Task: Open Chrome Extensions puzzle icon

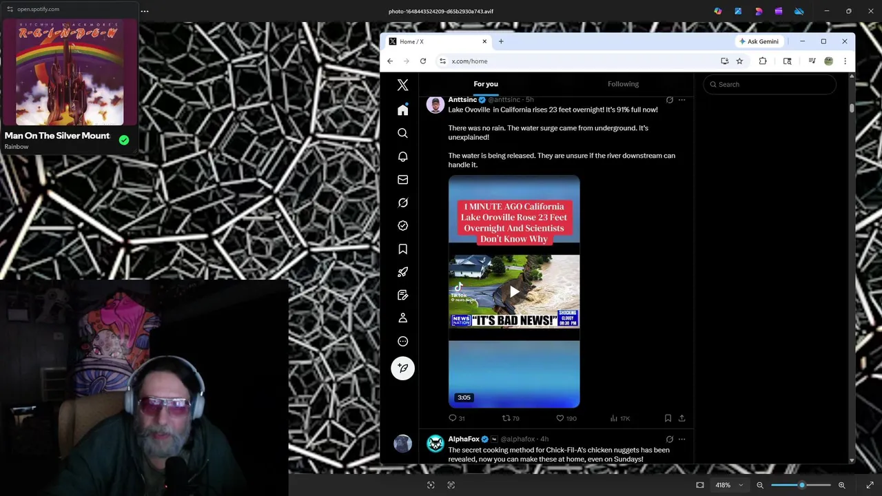Action: (763, 61)
